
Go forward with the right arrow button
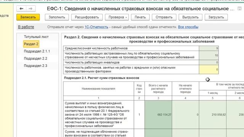click(30, 8)
